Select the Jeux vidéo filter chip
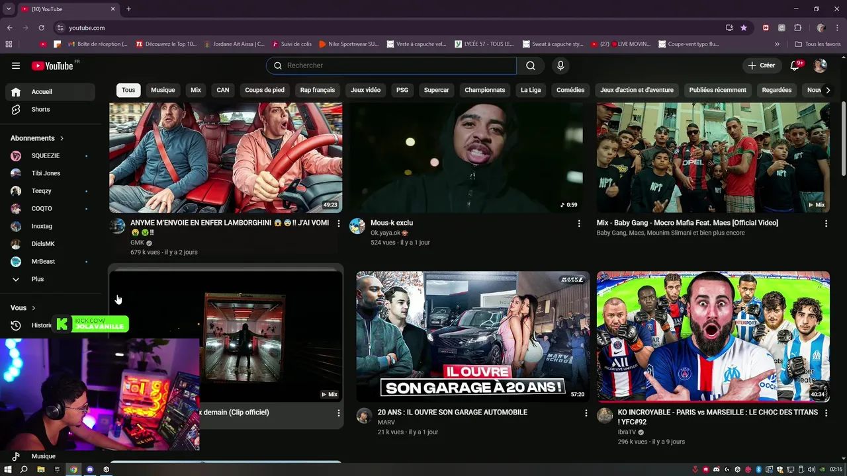This screenshot has height=476, width=847. pyautogui.click(x=366, y=90)
